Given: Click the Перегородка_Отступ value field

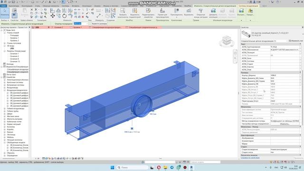Looking at the screenshot, I should pos(285,101).
